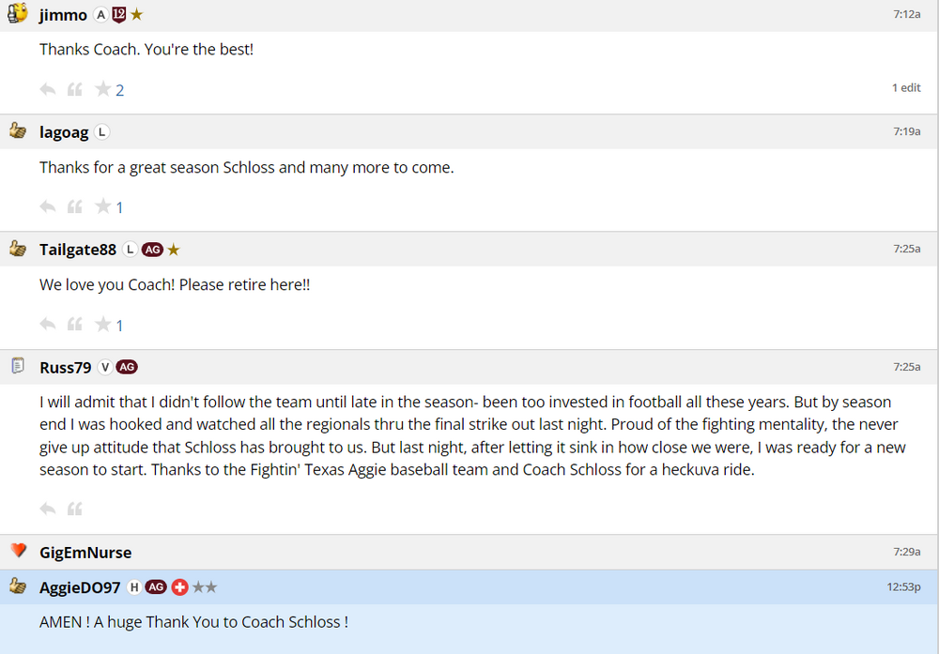Screen dimensions: 939x654
Task: Click the quote icon under jimmo's post
Action: pyautogui.click(x=75, y=90)
